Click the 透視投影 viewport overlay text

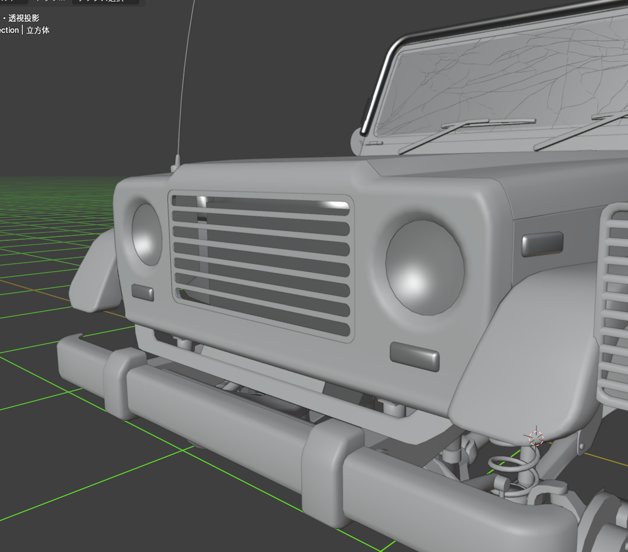point(23,18)
